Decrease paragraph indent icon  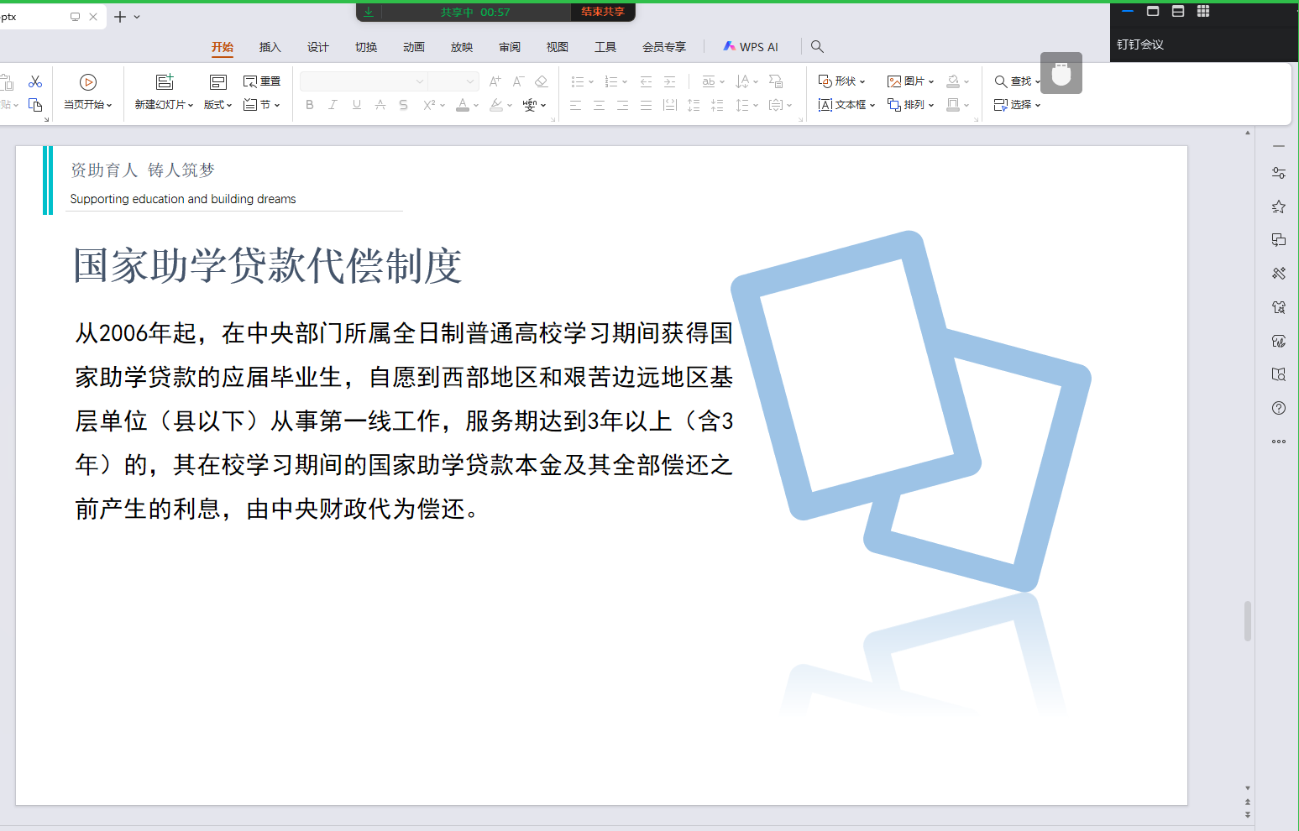[x=646, y=81]
